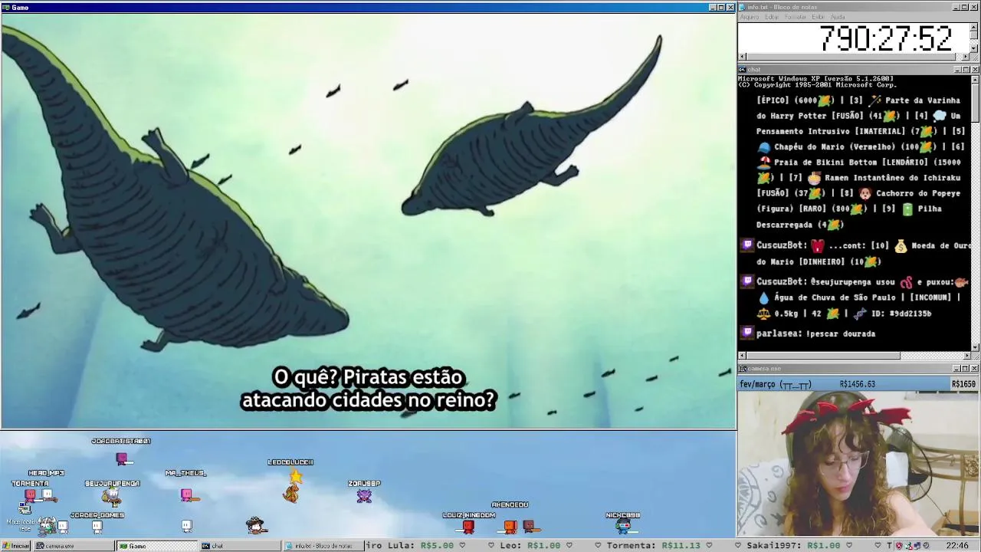
Task: Click Notepad scroll down arrow
Action: click(x=974, y=49)
